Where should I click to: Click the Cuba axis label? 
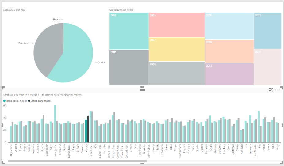point(135,146)
